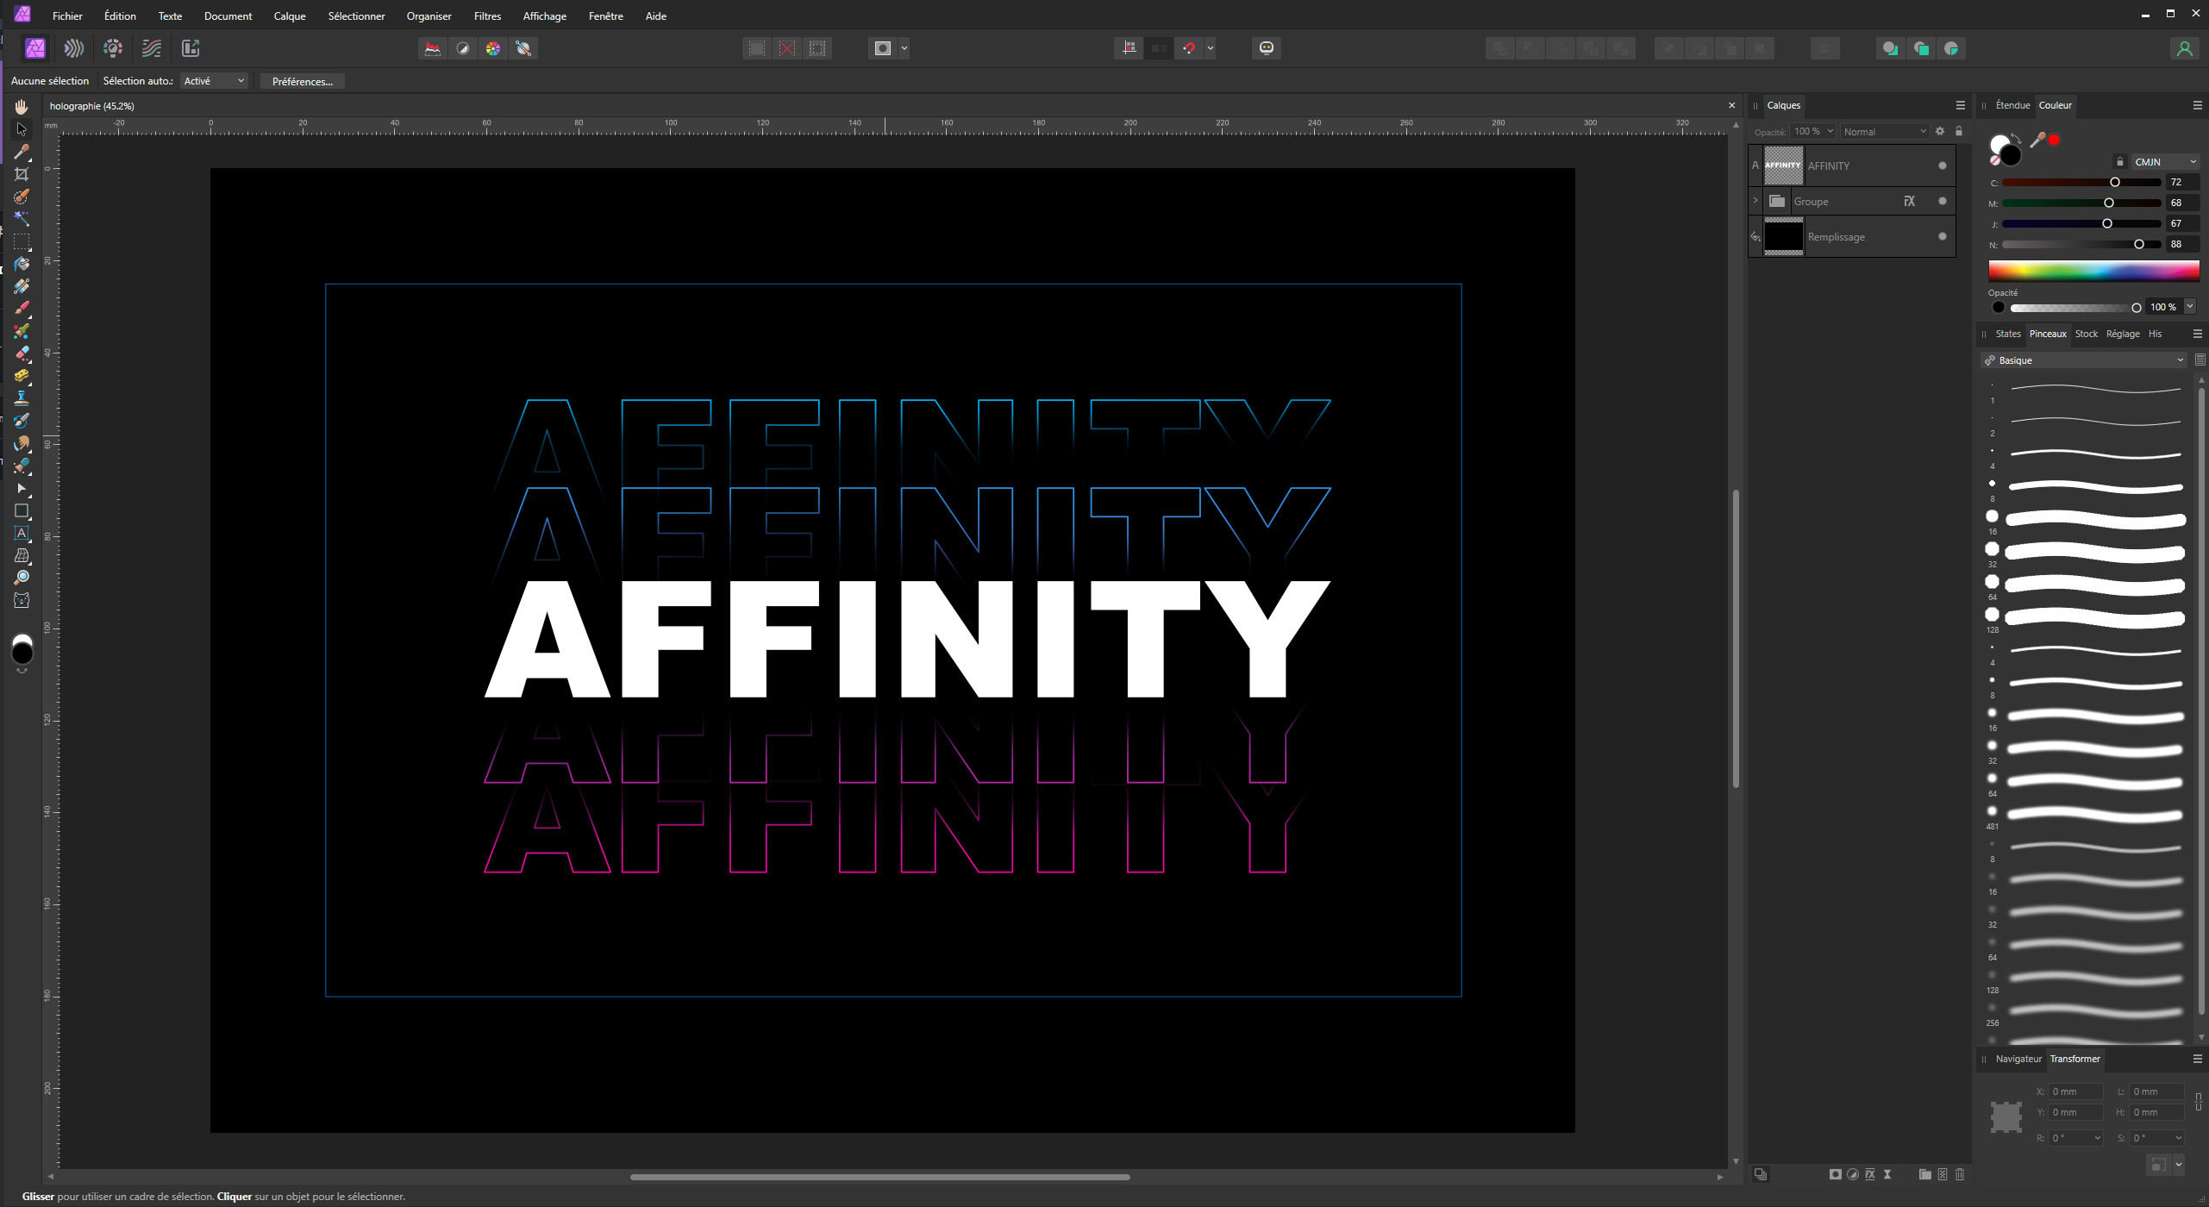Select the Selection Brush tool
Viewport: 2209px width, 1207px height.
22,197
